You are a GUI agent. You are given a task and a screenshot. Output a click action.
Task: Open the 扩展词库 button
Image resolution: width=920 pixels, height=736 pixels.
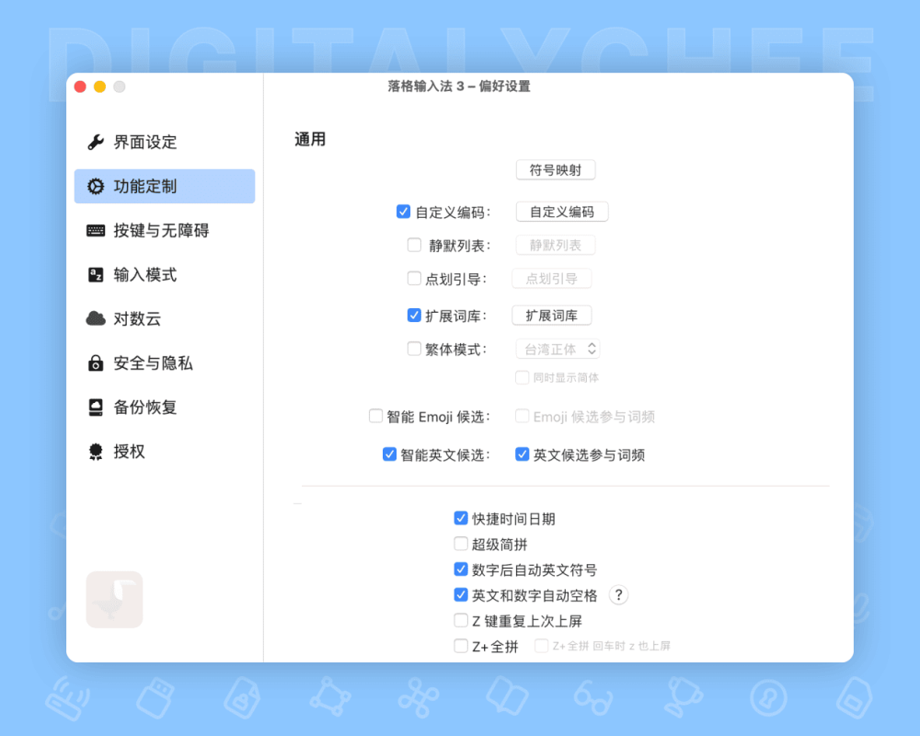(551, 316)
